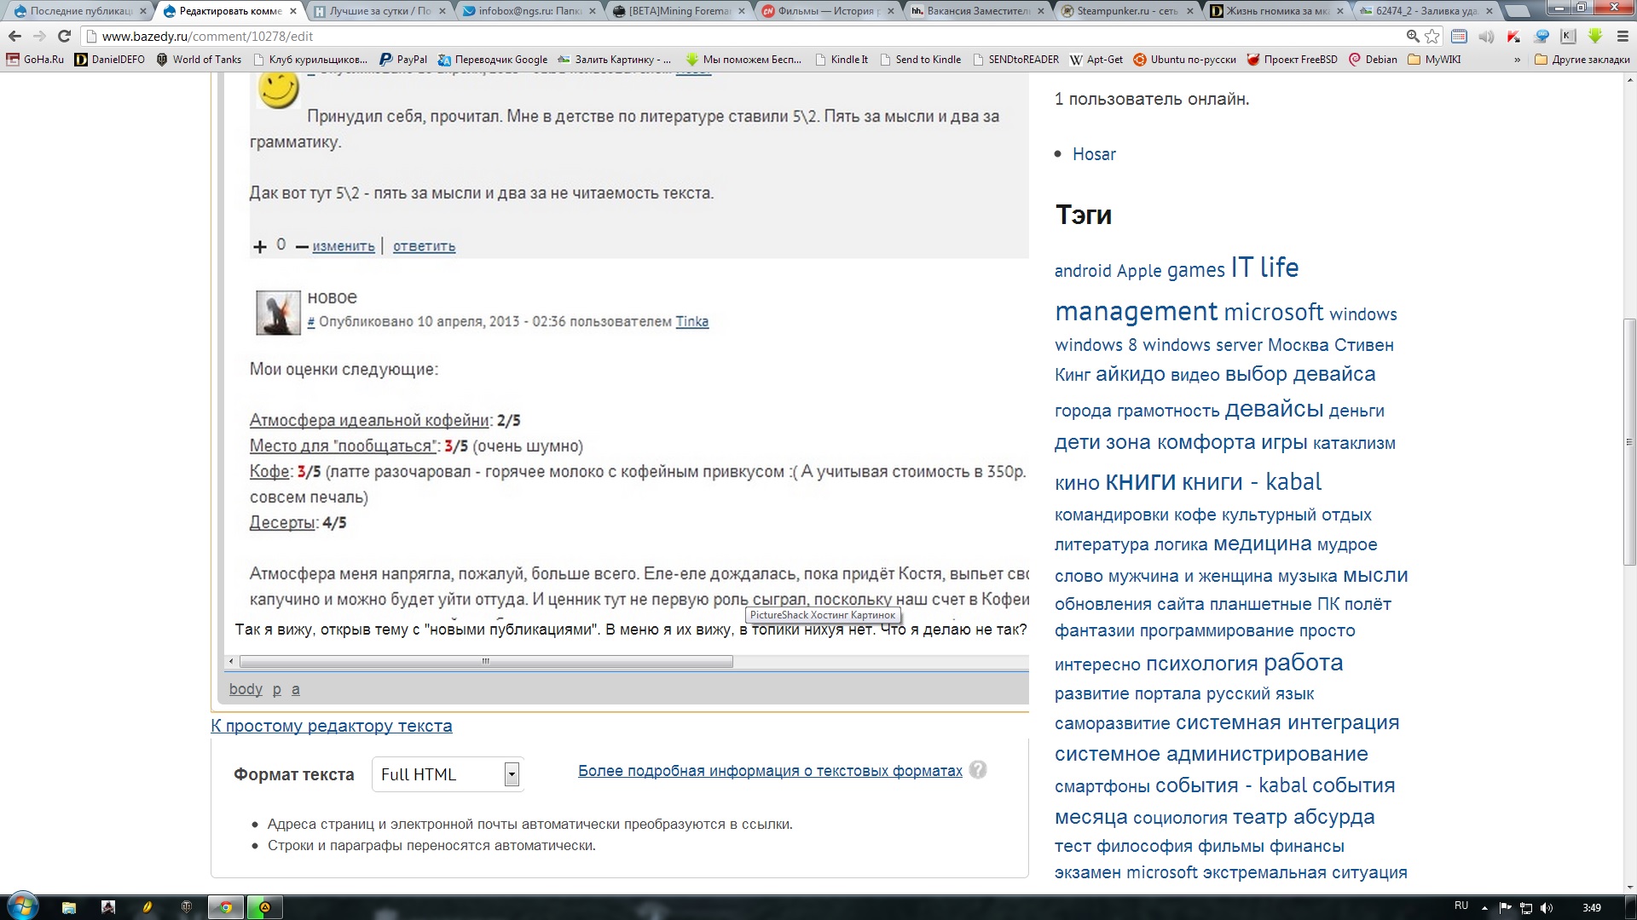The height and width of the screenshot is (920, 1637).
Task: Click the bookmark star icon in address bar
Action: click(x=1432, y=36)
